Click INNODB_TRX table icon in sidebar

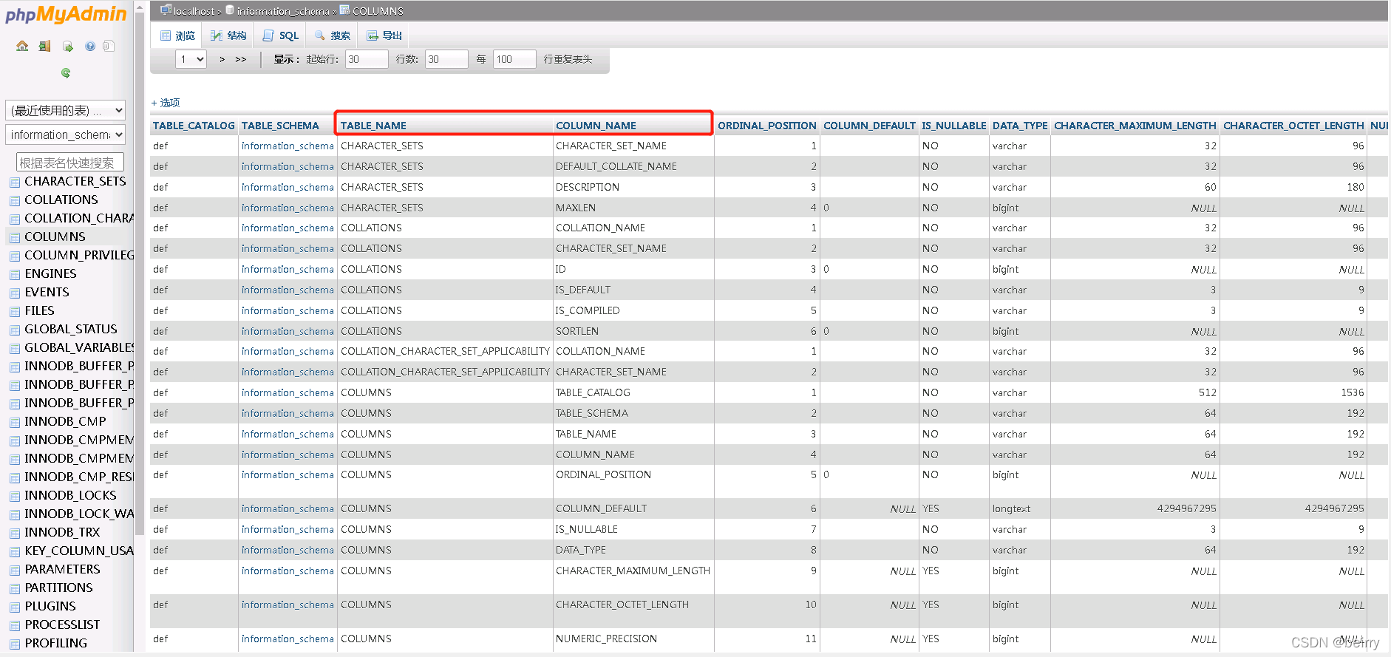coord(15,533)
